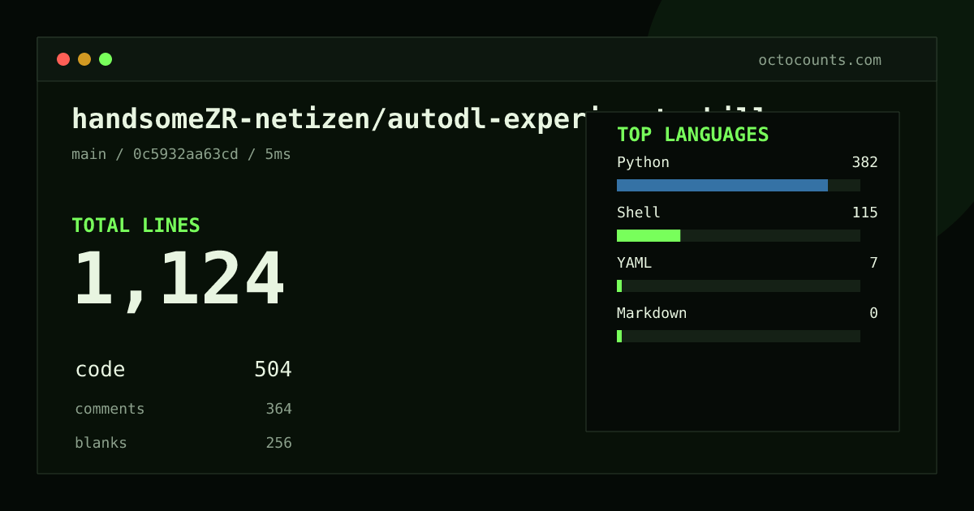Click the Python language label
974x511 pixels.
643,162
